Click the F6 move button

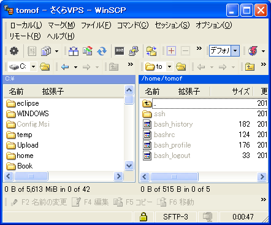click(x=175, y=202)
